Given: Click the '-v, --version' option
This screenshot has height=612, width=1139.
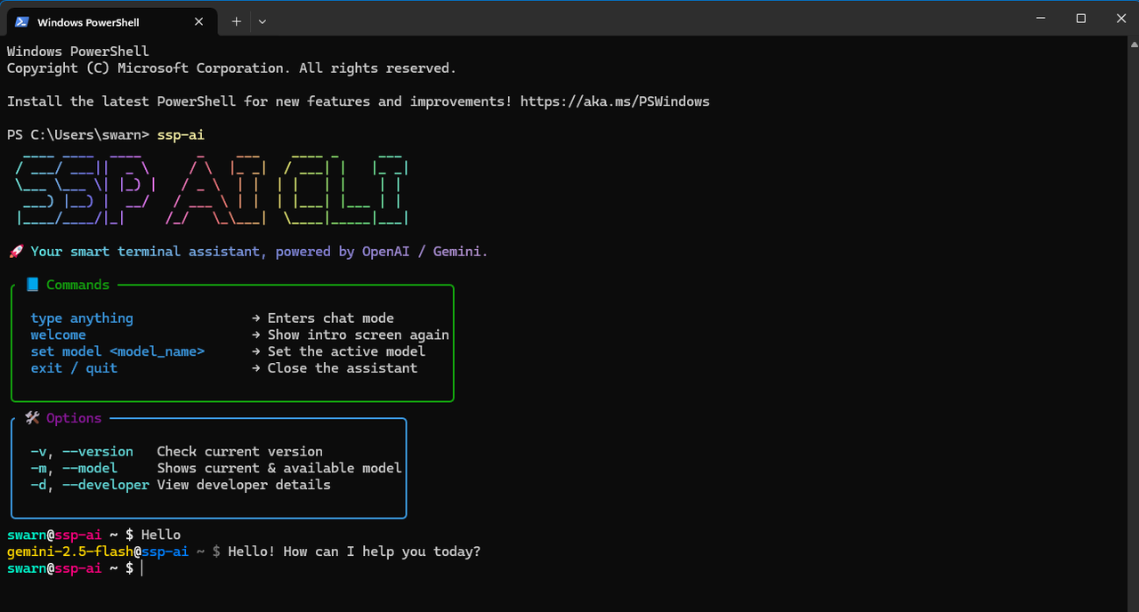Looking at the screenshot, I should click(x=82, y=452).
